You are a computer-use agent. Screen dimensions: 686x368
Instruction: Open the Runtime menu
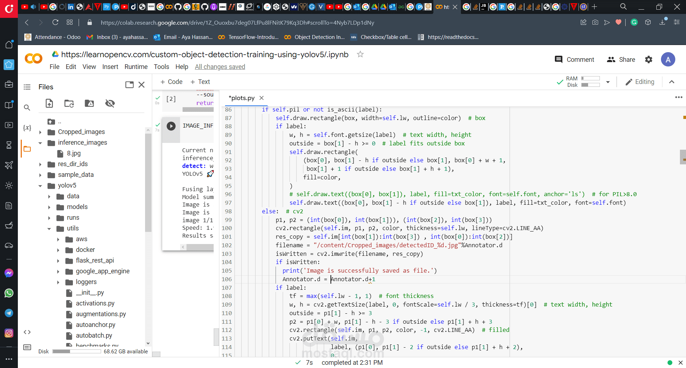(136, 67)
